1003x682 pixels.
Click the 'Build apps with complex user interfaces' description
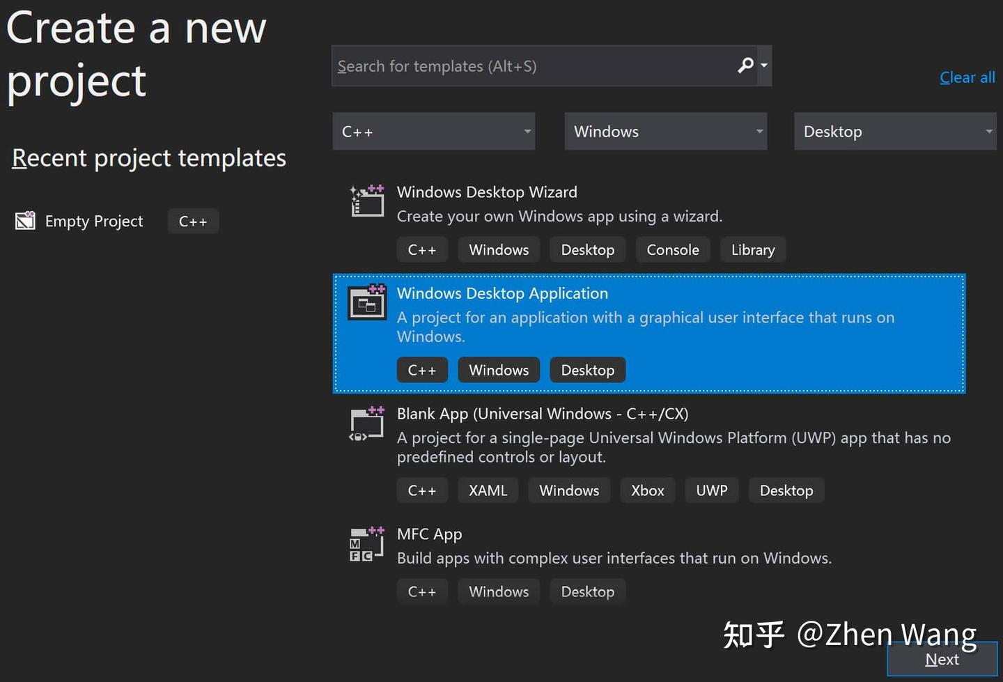614,558
